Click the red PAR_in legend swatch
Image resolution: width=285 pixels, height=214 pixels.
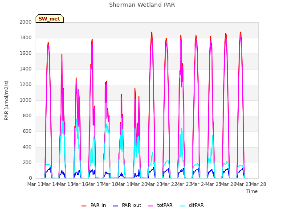84,206
